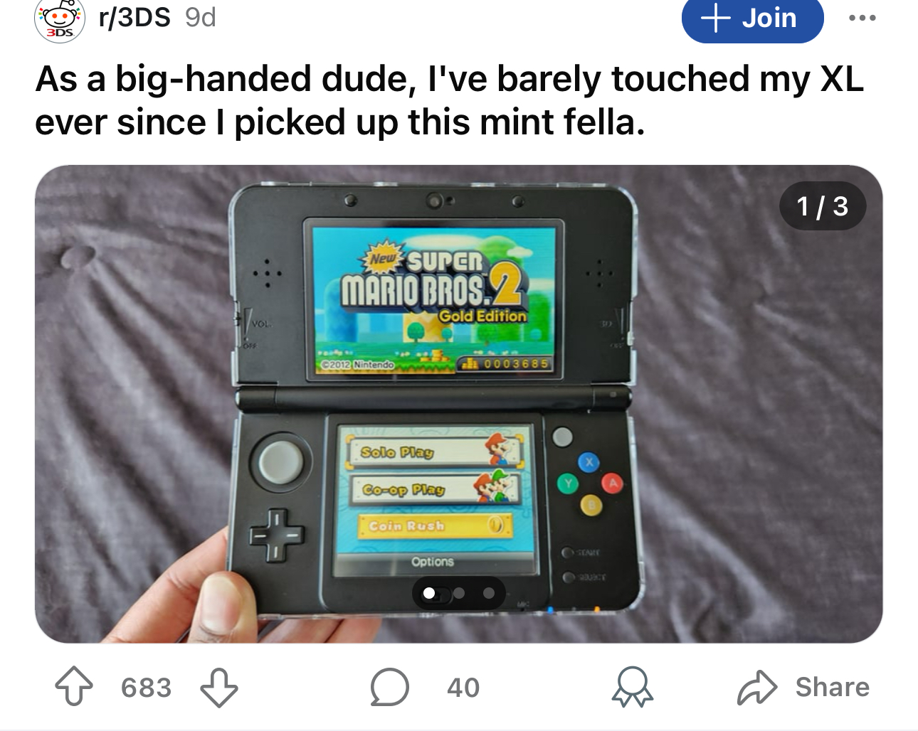Click the Share label
This screenshot has height=731, width=918.
tap(832, 687)
